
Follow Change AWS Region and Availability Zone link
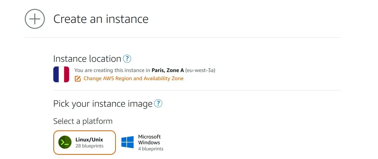133,78
